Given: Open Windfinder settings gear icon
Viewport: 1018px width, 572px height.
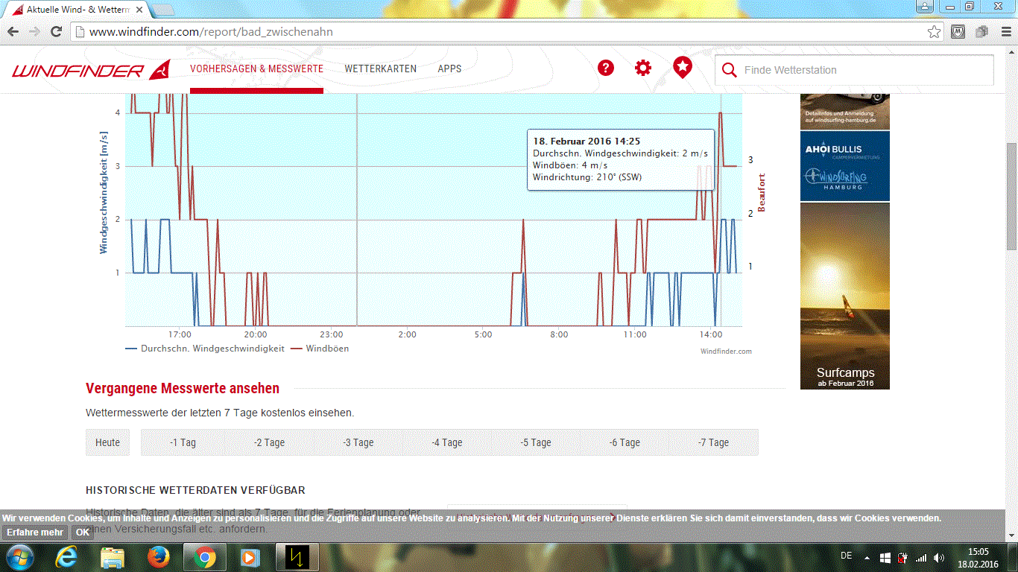Looking at the screenshot, I should click(x=642, y=69).
